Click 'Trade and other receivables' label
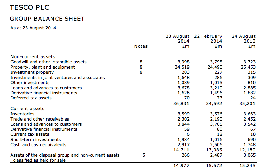This screenshot has width=267, height=167. (x=40, y=119)
